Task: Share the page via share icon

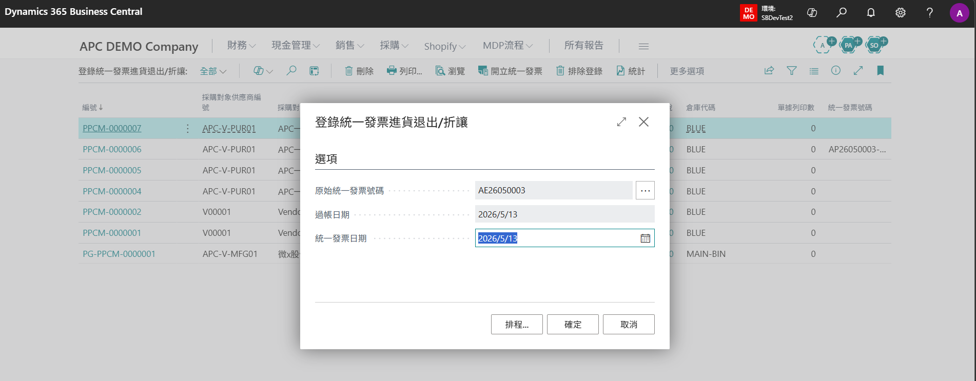Action: tap(769, 71)
